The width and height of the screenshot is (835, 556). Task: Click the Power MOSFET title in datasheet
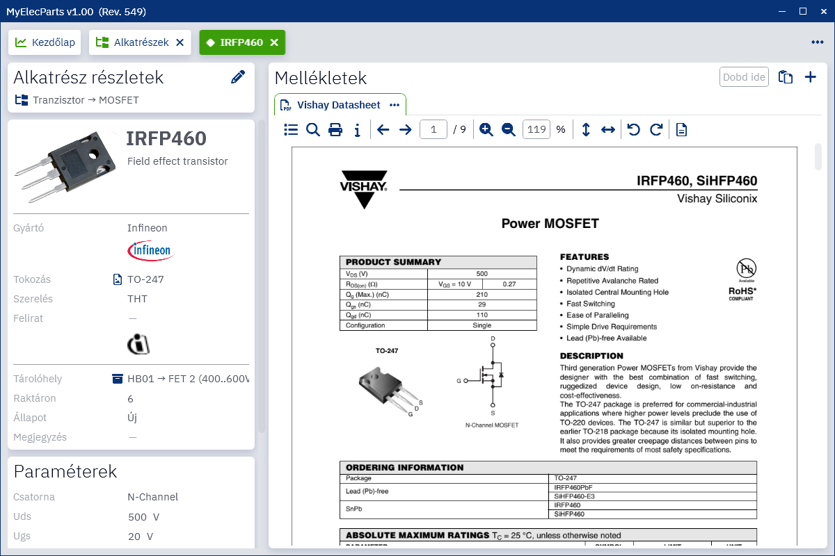pyautogui.click(x=550, y=223)
